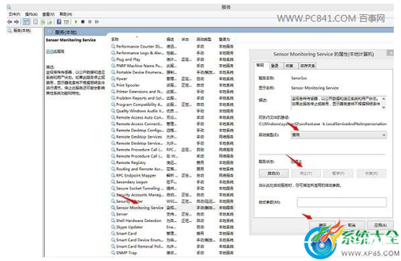Sort the list by the 描述 column header
Screen dimensions: 401x261
[x=169, y=40]
